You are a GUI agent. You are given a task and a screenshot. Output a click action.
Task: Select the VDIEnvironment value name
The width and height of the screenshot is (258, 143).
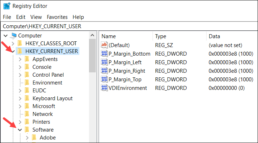(x=128, y=88)
